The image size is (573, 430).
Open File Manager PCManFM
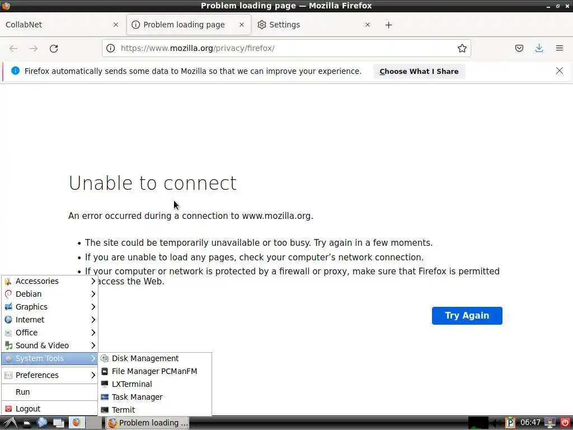tap(155, 371)
